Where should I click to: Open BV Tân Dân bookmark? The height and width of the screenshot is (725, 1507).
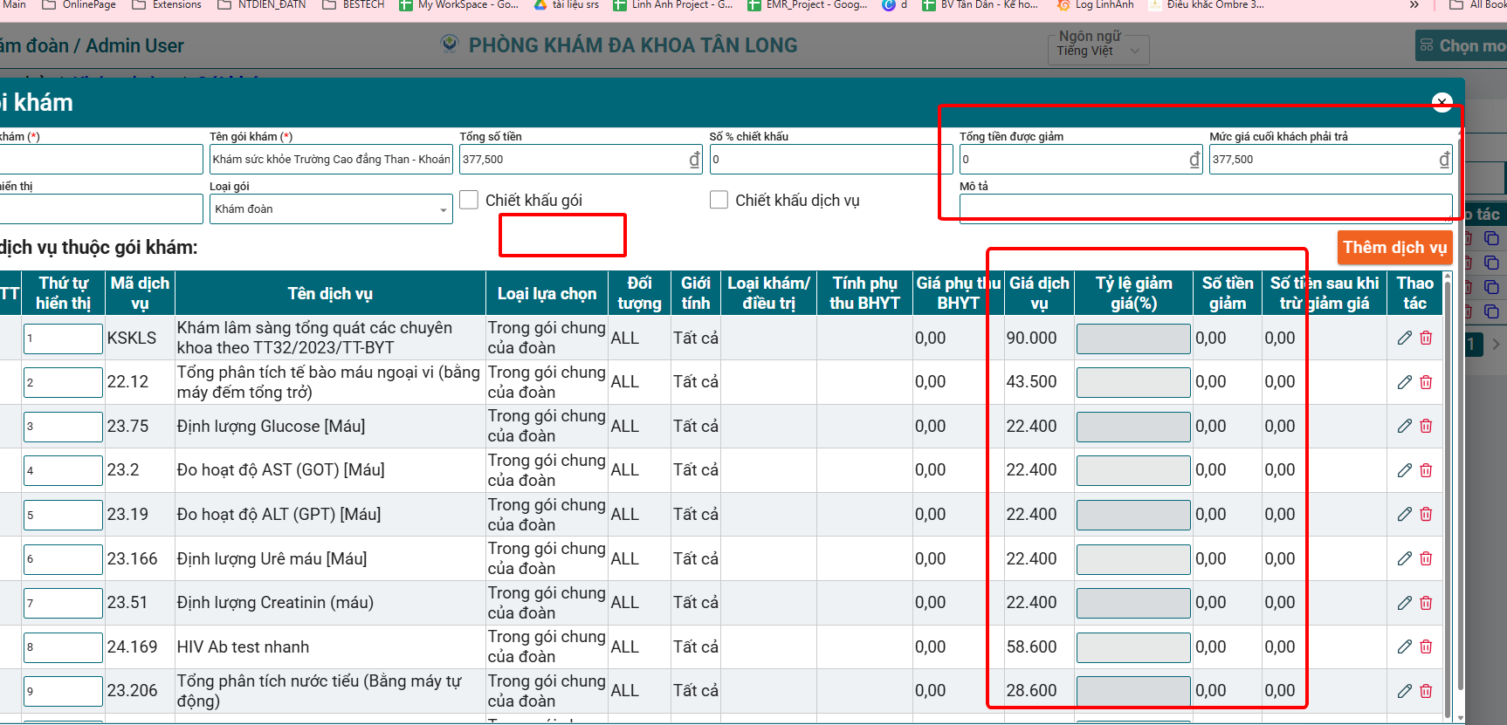click(x=981, y=5)
